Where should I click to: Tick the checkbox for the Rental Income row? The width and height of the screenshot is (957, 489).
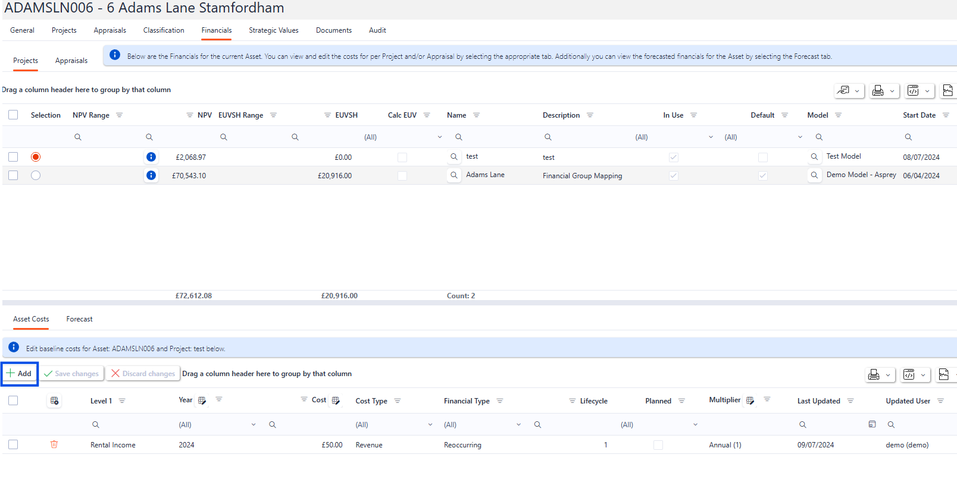click(13, 444)
